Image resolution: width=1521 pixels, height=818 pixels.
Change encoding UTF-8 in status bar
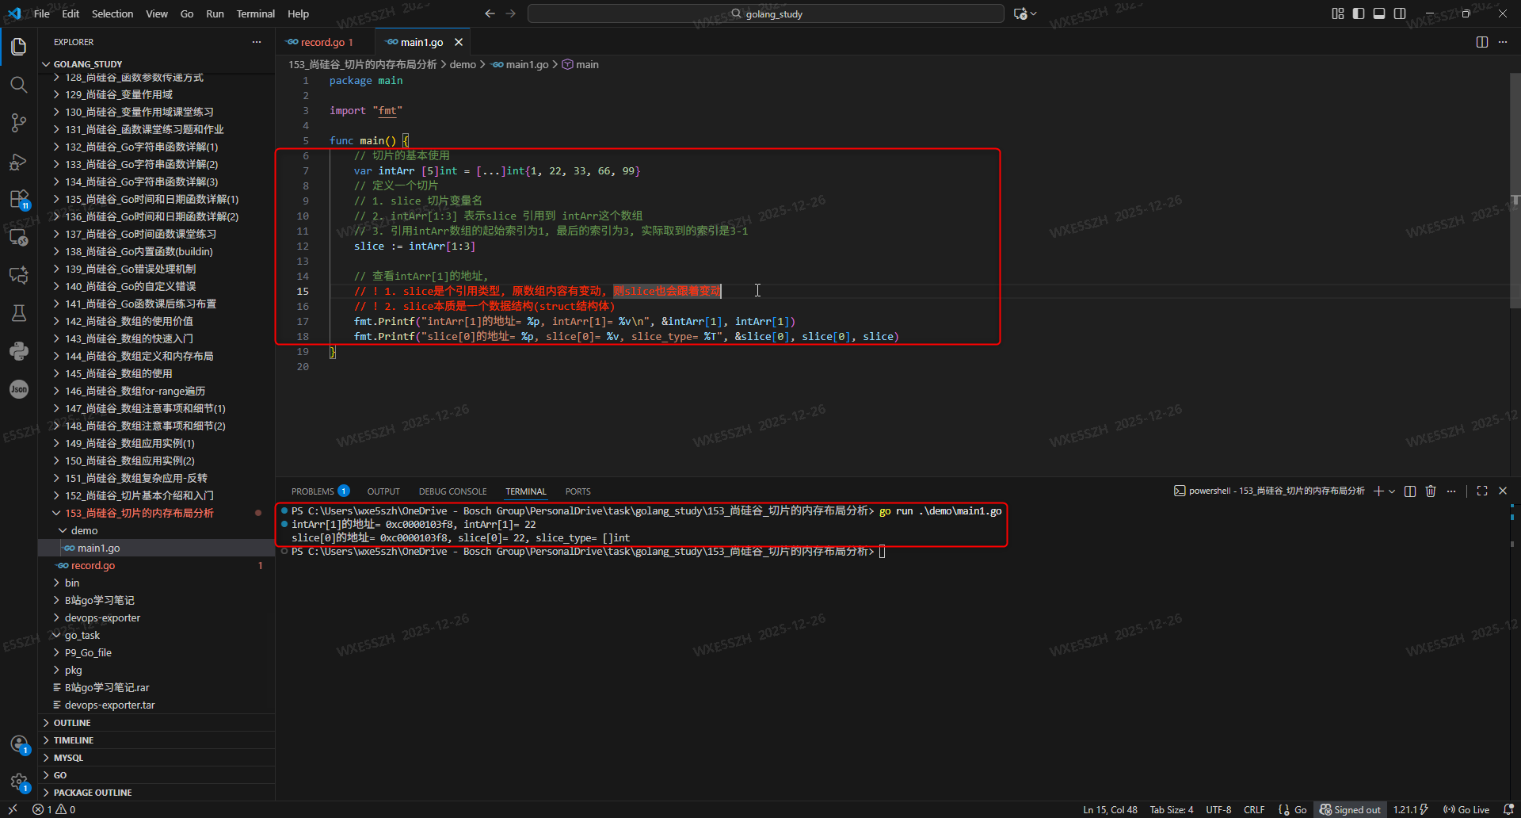(x=1218, y=809)
